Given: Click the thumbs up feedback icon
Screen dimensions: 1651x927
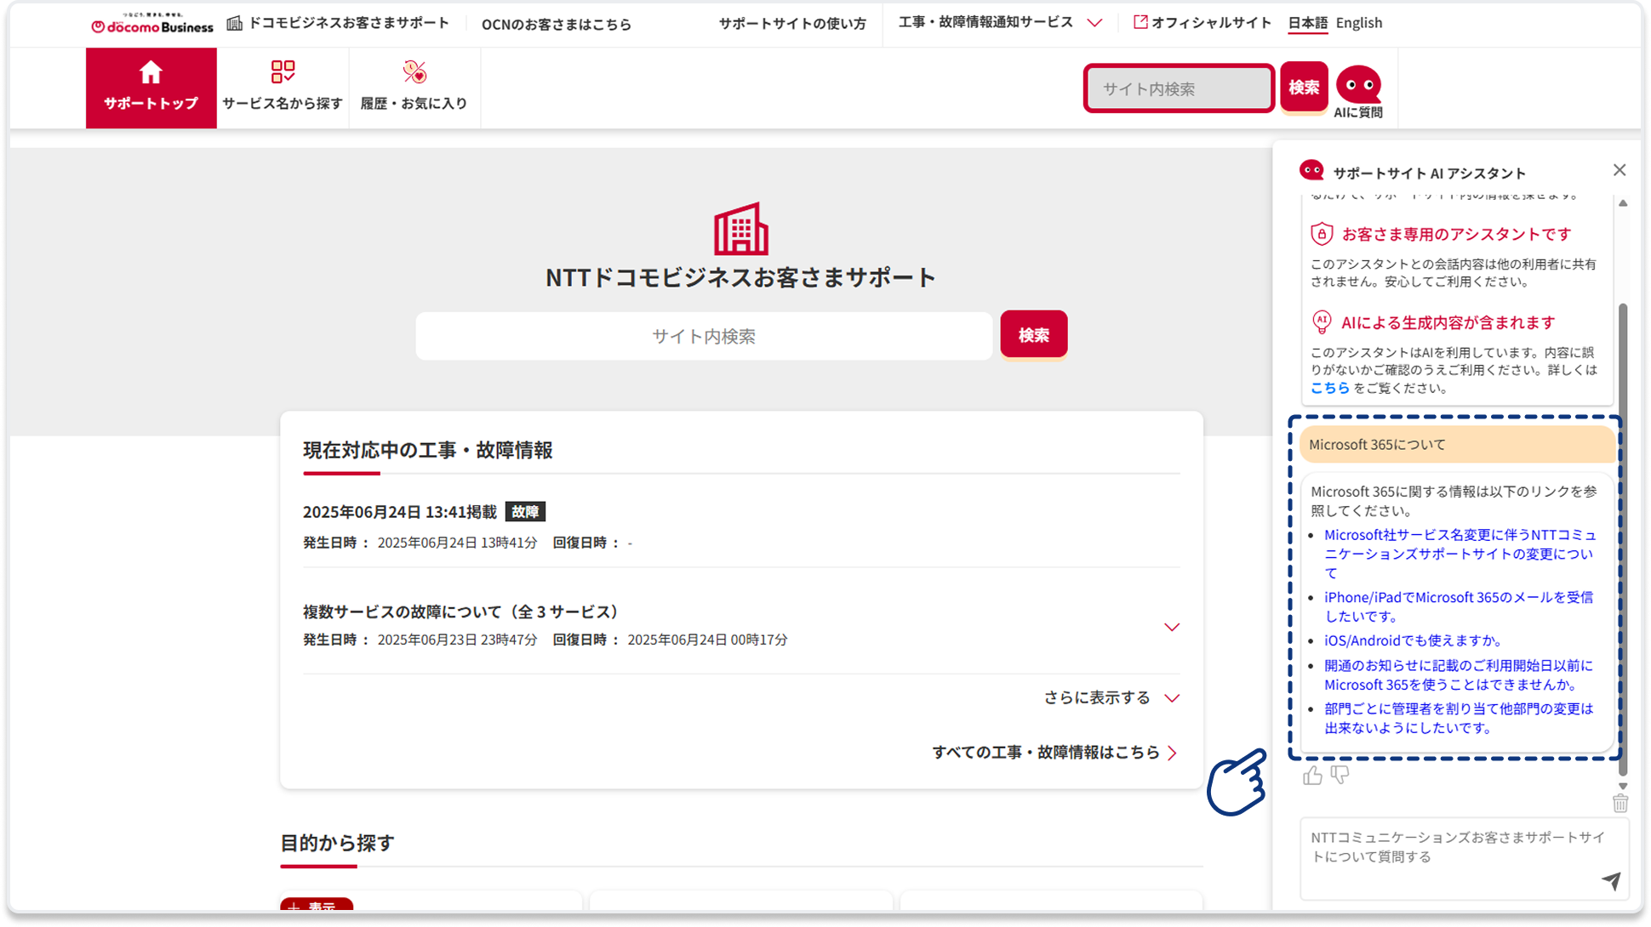Looking at the screenshot, I should [x=1312, y=775].
